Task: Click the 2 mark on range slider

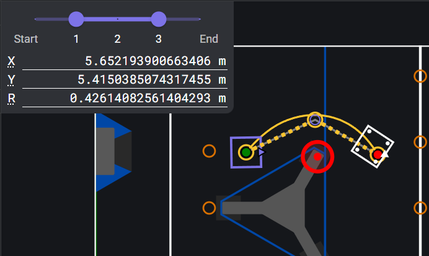Action: 117,39
